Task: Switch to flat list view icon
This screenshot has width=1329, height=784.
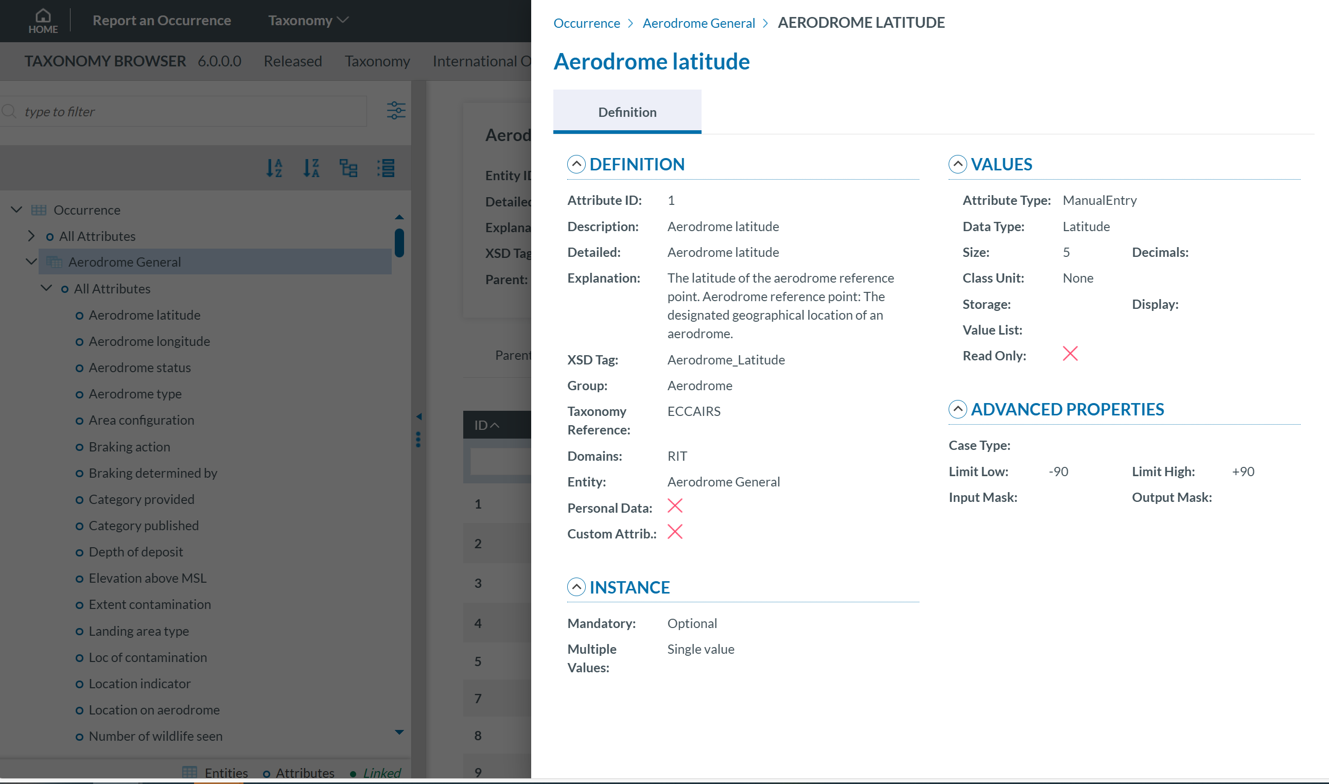Action: (386, 168)
